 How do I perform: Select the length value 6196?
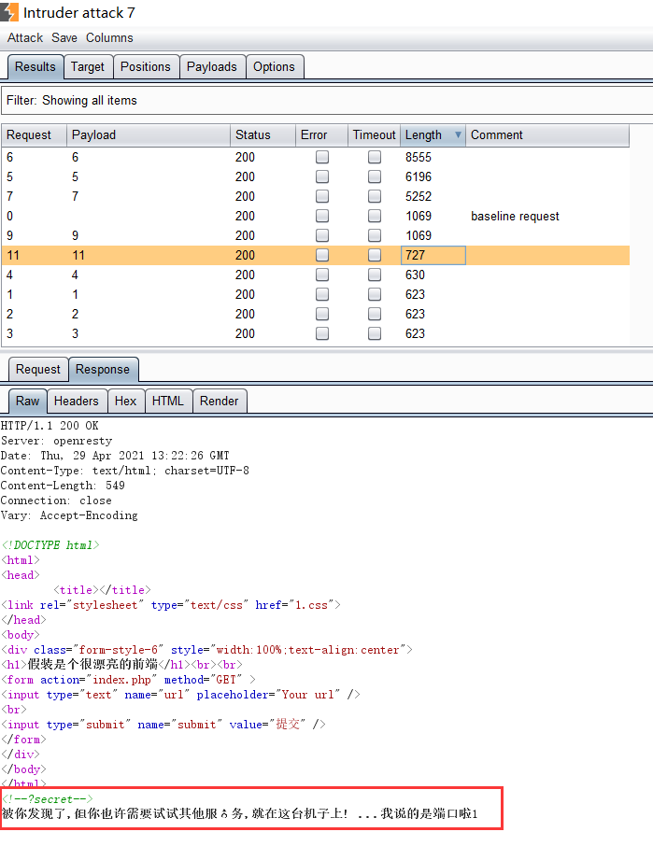click(x=419, y=176)
